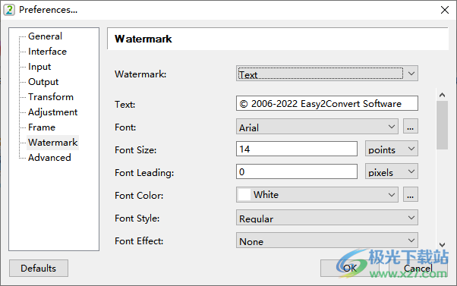Click the Font Size field
This screenshot has height=286, width=457.
click(297, 149)
